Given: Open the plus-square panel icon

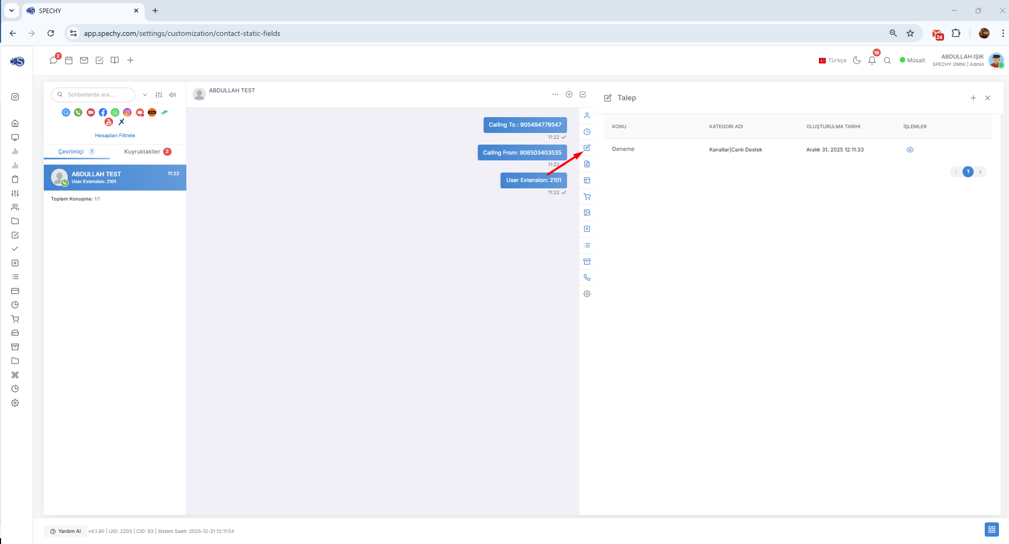Looking at the screenshot, I should point(587,229).
